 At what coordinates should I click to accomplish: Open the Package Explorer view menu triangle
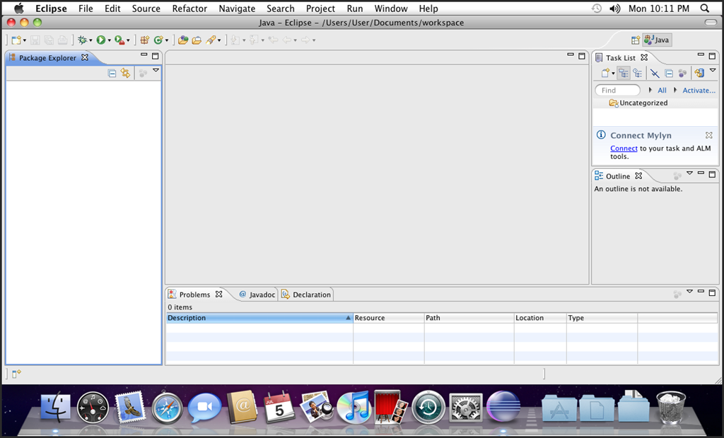click(156, 70)
